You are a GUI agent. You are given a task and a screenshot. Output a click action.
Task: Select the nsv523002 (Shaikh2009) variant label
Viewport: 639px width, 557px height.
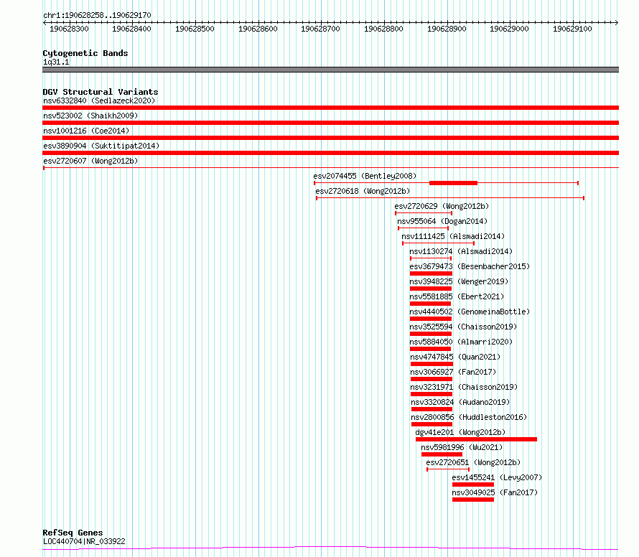point(90,116)
